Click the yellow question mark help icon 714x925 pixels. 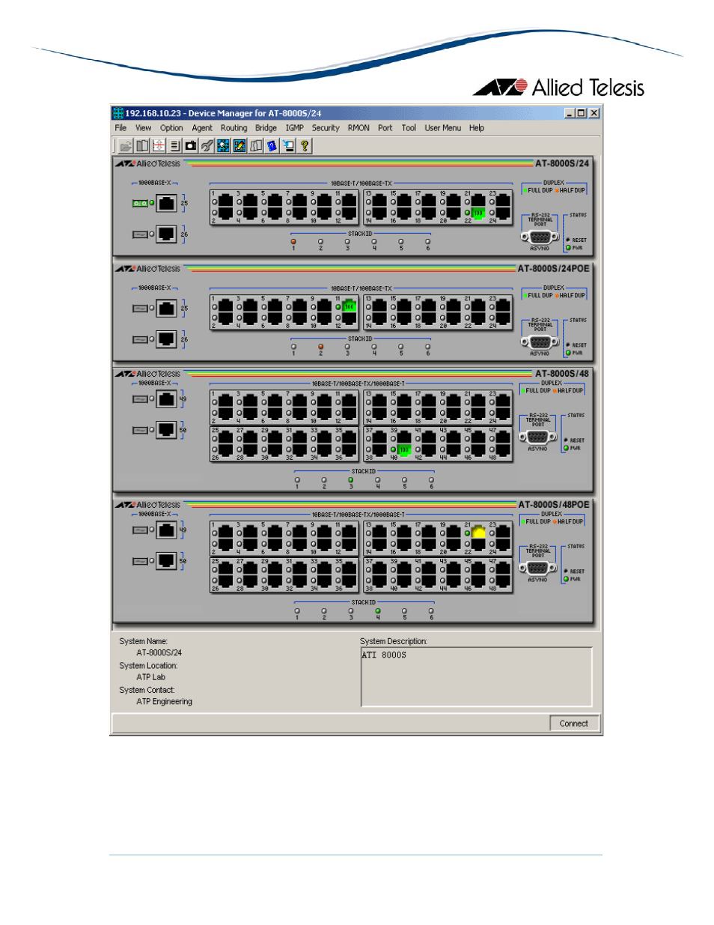point(305,146)
